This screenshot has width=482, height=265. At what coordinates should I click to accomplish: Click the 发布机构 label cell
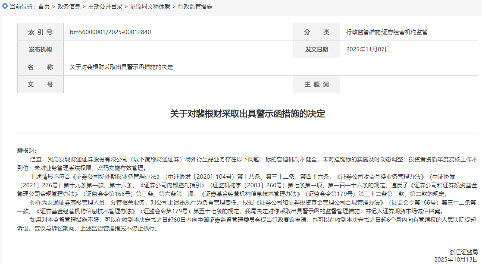(40, 50)
